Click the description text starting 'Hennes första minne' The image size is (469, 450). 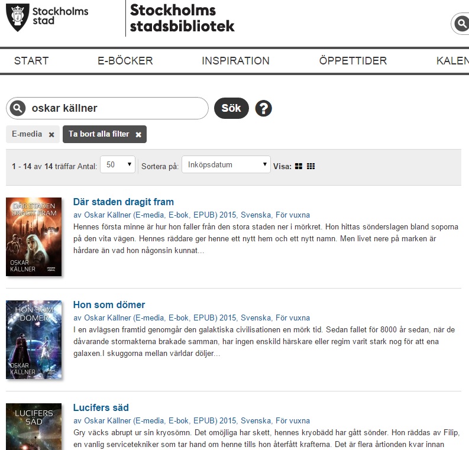(x=266, y=239)
